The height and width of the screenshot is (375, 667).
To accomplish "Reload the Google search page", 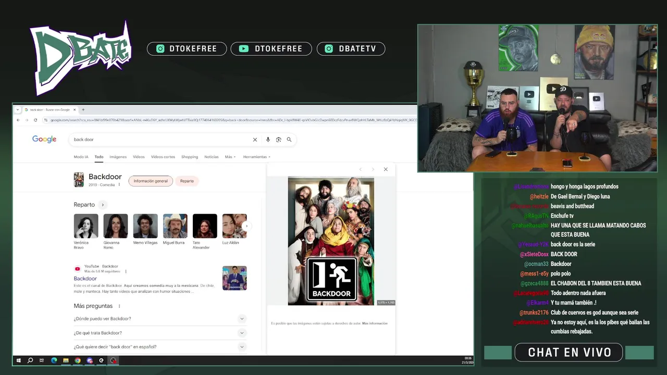I will [x=35, y=120].
